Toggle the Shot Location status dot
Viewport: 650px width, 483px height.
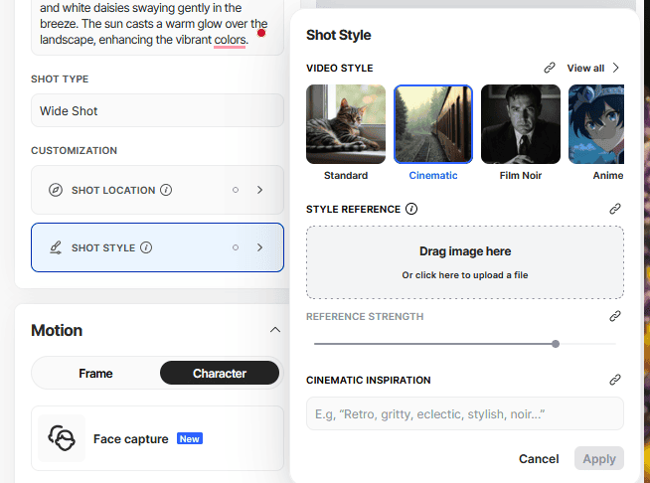click(x=236, y=190)
